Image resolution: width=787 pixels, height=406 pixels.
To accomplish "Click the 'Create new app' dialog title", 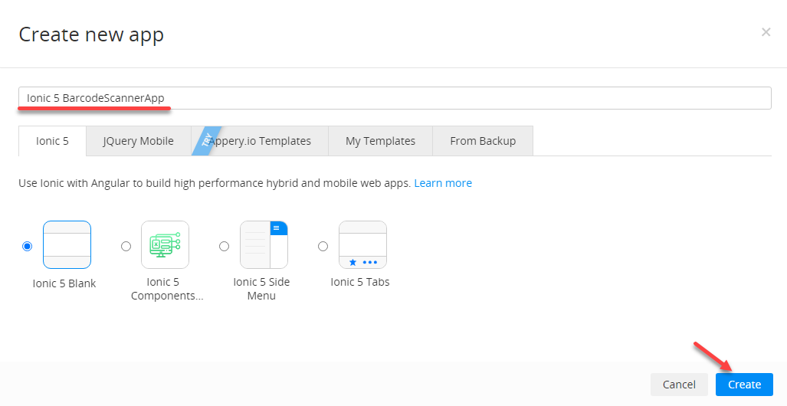I will tap(91, 34).
